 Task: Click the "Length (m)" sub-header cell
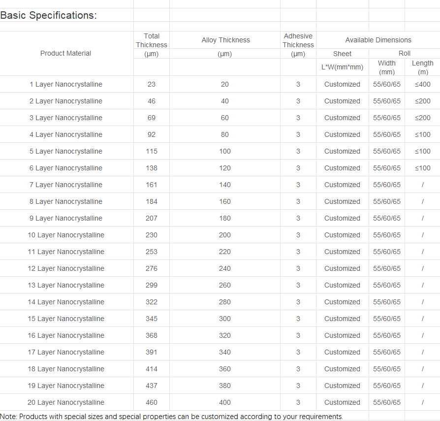coord(422,67)
